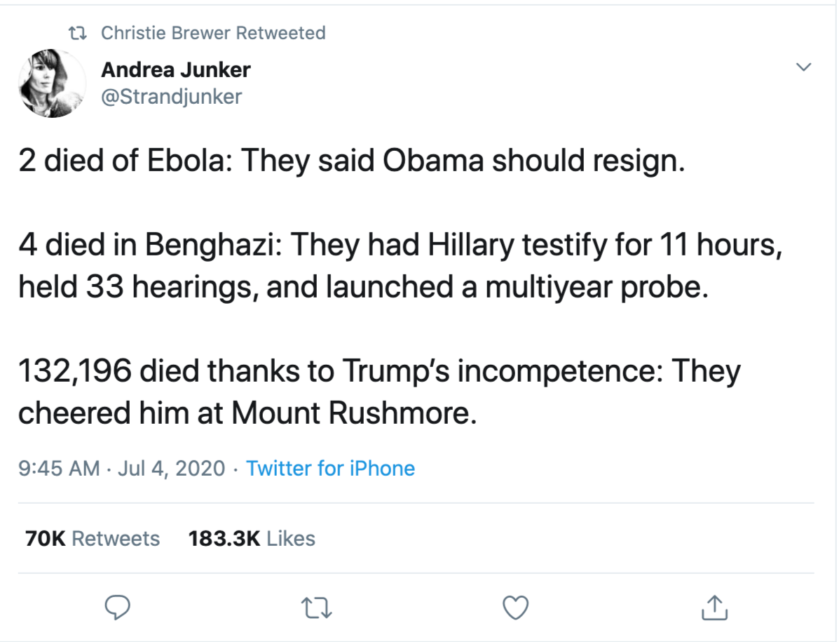View the 70K Retweets list
Viewport: 839px width, 642px height.
point(92,538)
